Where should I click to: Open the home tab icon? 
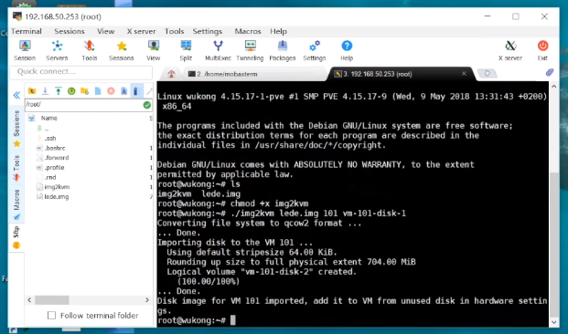click(x=171, y=74)
